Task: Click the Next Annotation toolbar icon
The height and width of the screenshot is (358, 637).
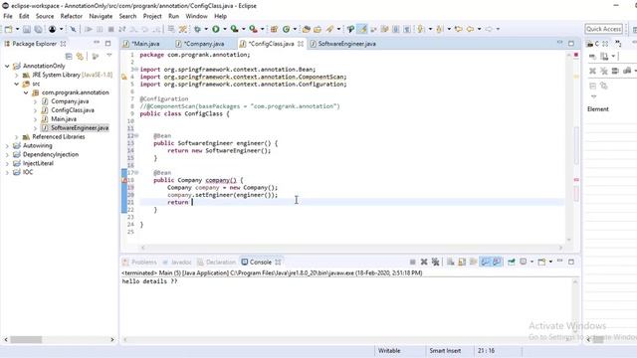Action: [x=420, y=29]
